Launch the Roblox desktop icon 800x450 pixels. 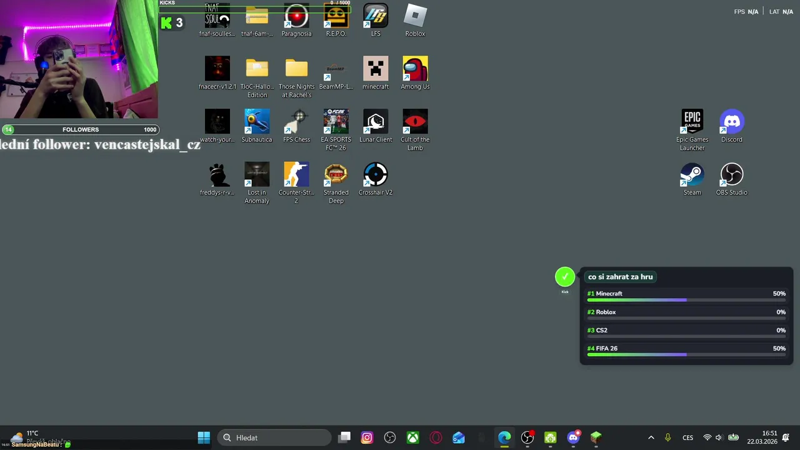[415, 21]
